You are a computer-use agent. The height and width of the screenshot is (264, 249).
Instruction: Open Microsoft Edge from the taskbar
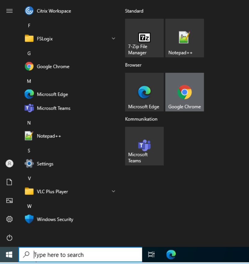coord(171,254)
